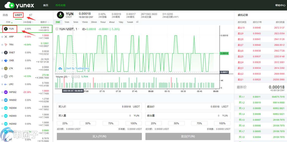Image resolution: width=287 pixels, height=142 pixels.
Task: Switch to the KT market tab
Action: 31,15
